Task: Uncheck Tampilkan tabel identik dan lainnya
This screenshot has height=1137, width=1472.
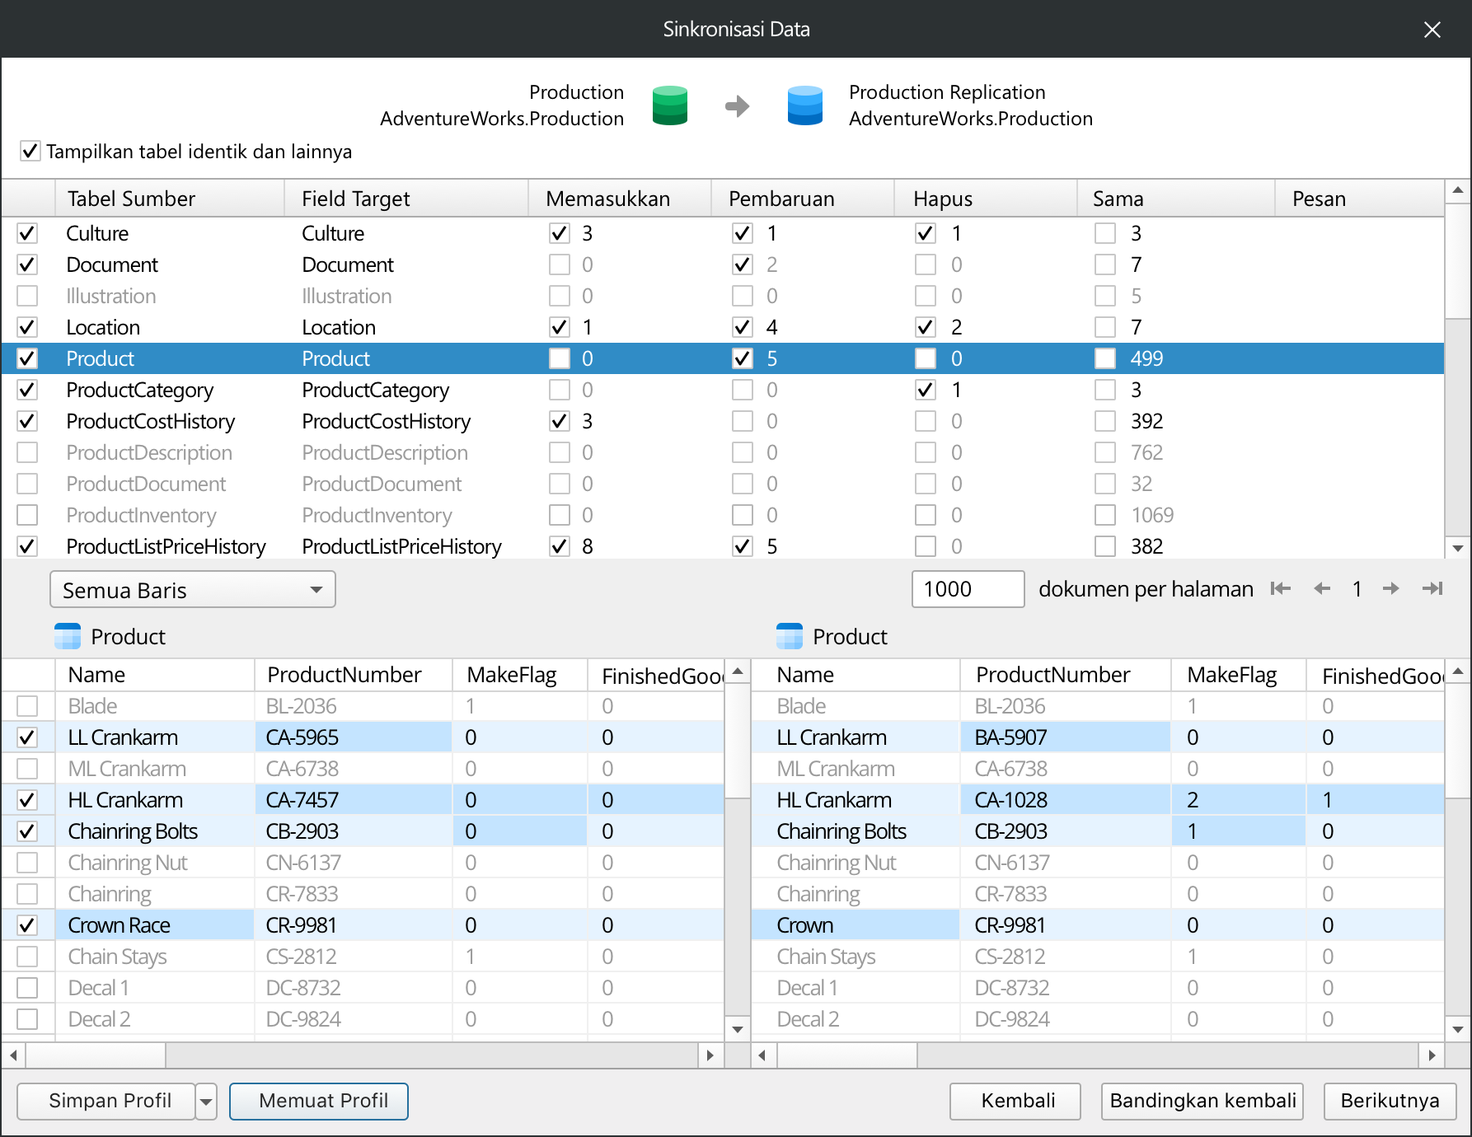Action: pos(30,152)
